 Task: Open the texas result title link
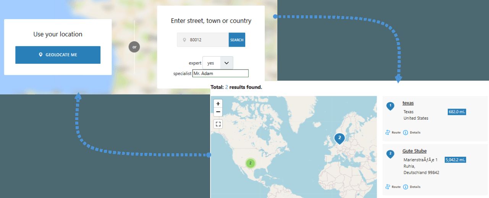point(408,103)
